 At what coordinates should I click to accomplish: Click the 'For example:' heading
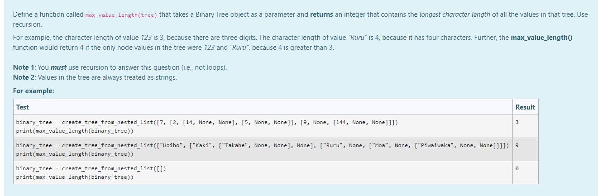(33, 91)
